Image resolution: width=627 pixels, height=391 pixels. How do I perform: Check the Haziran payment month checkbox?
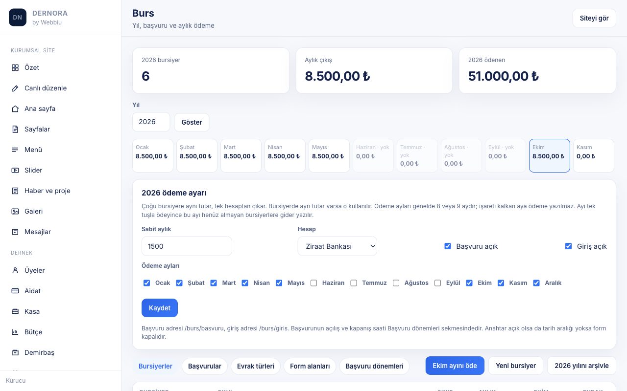tap(314, 283)
